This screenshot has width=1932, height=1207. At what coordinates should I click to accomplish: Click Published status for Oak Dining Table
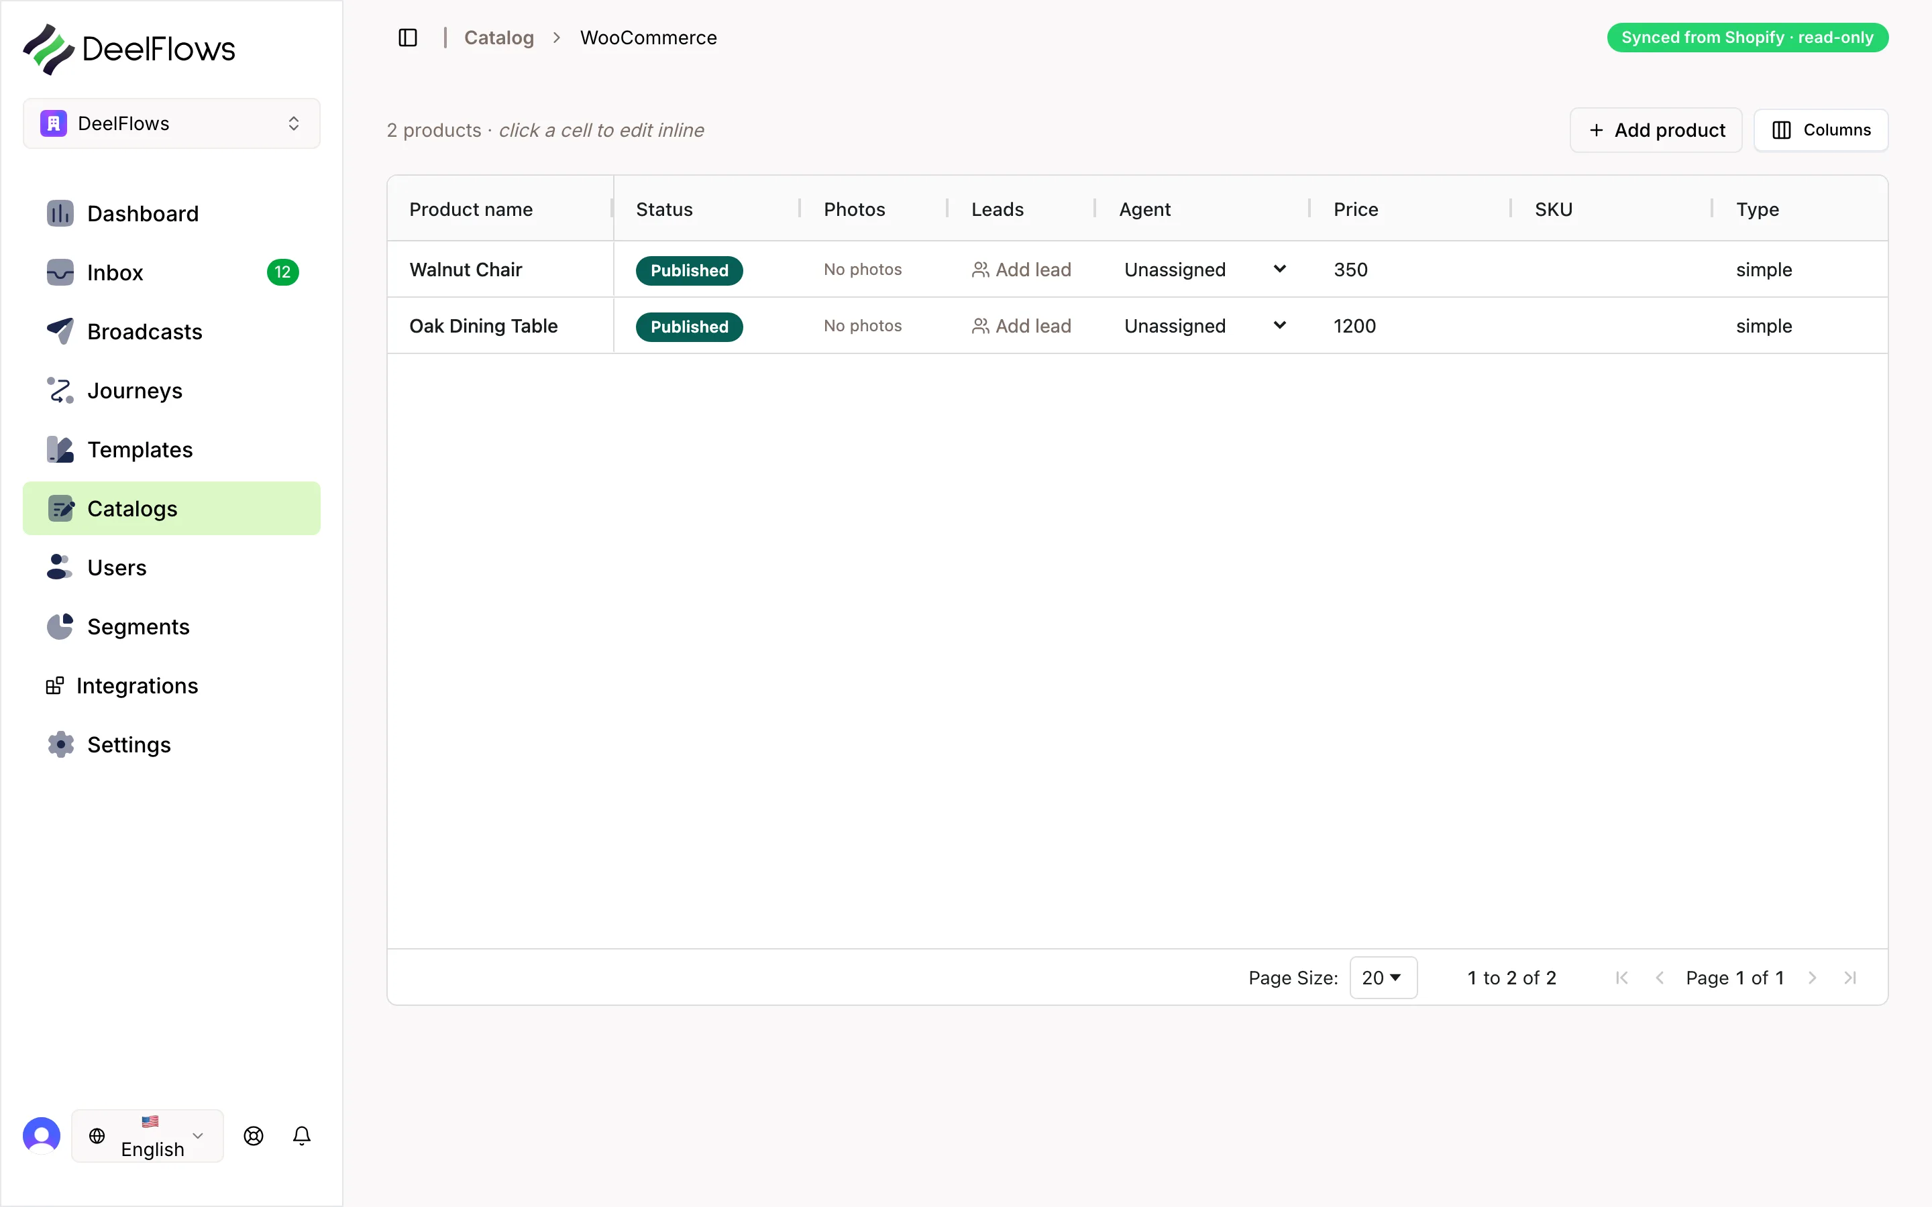pyautogui.click(x=689, y=327)
